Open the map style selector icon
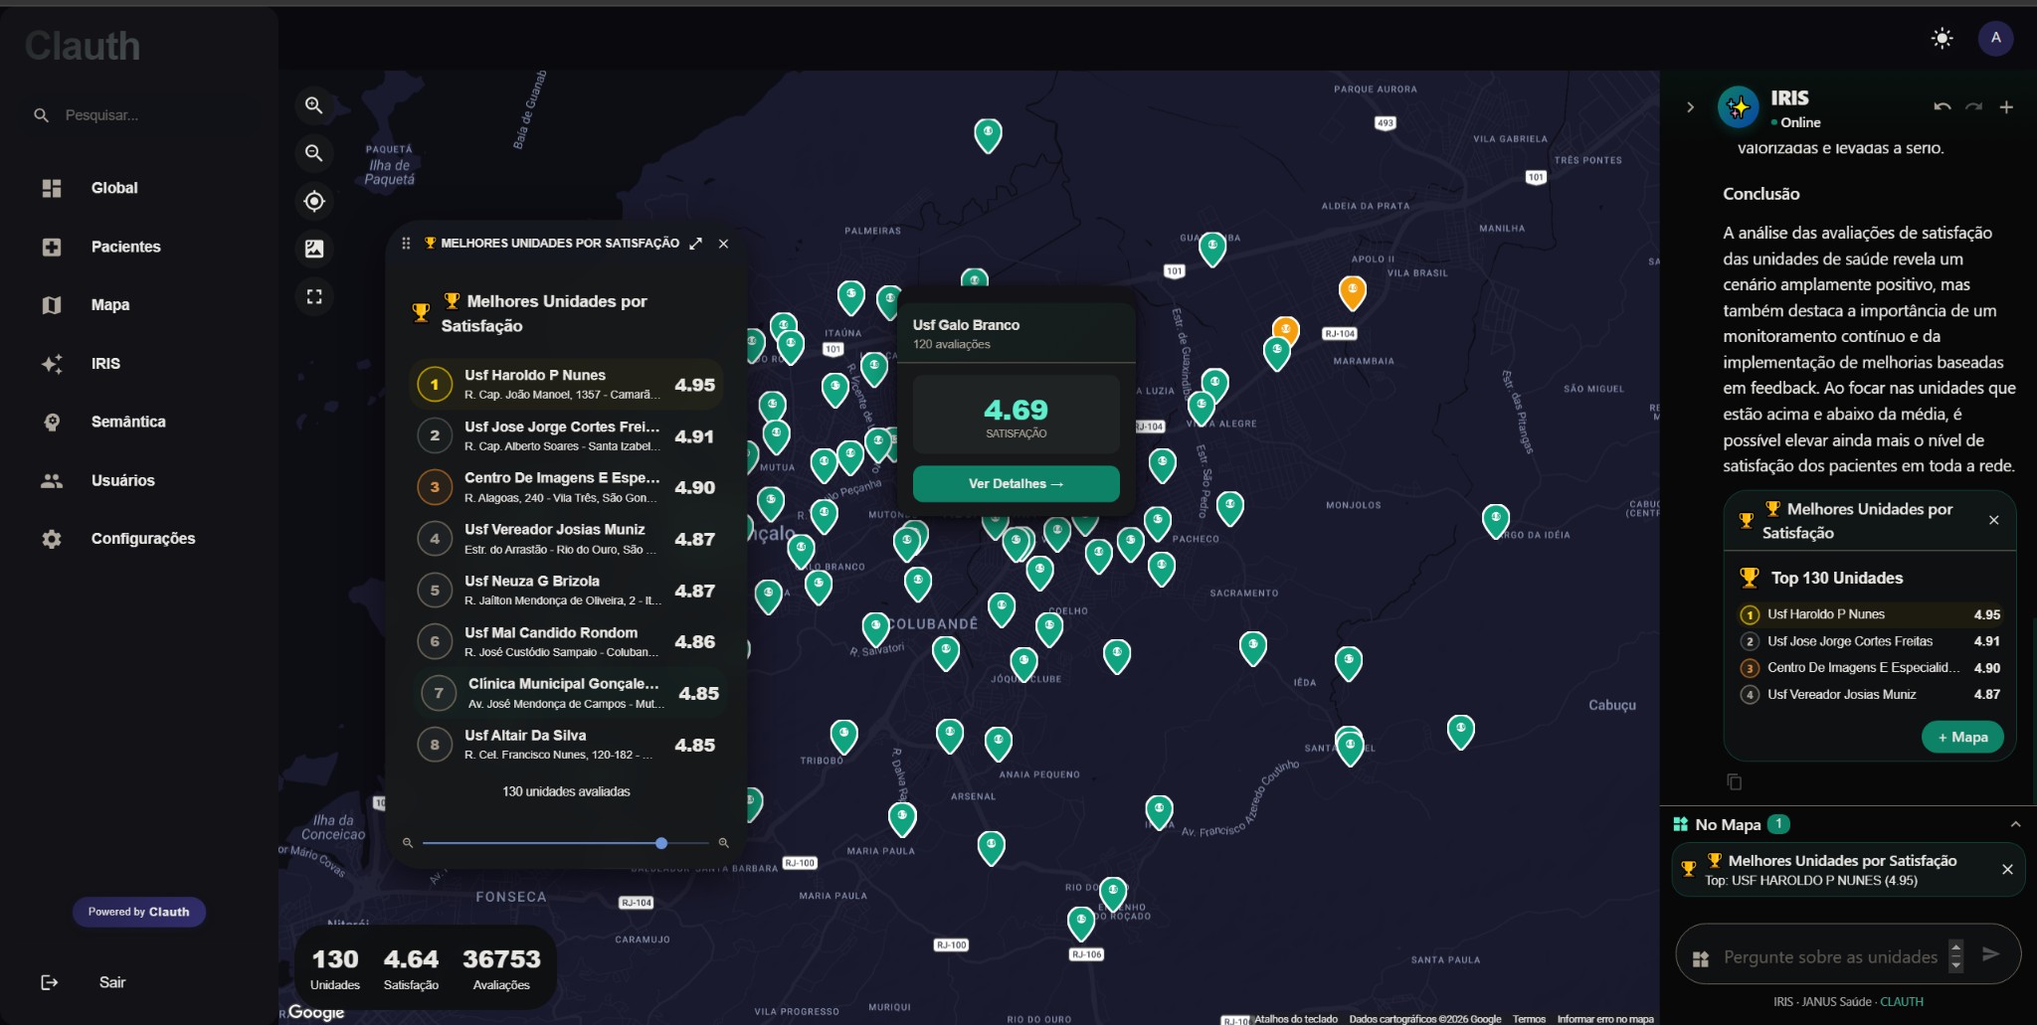This screenshot has width=2037, height=1025. click(x=313, y=249)
